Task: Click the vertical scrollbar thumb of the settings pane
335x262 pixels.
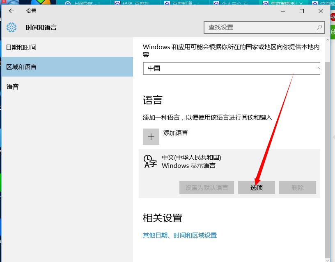Action: click(x=327, y=160)
